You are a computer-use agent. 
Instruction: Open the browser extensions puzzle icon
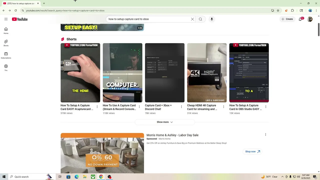click(x=292, y=10)
